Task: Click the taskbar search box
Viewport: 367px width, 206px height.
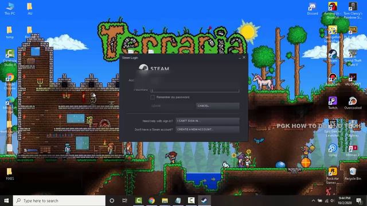Action: point(59,200)
